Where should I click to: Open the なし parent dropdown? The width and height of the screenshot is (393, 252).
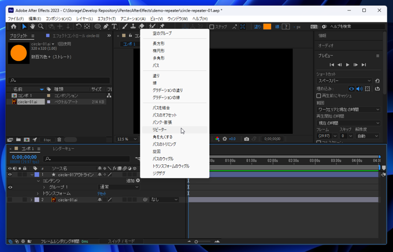(164, 200)
